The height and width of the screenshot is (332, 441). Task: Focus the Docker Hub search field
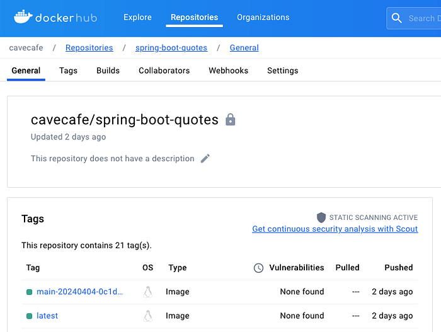click(421, 18)
